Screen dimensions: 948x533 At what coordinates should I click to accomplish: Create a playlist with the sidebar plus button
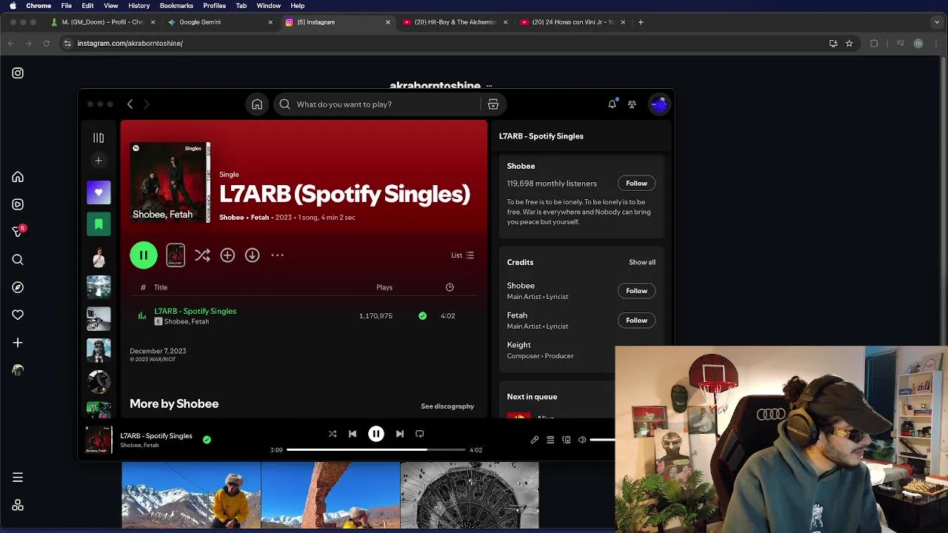(99, 160)
